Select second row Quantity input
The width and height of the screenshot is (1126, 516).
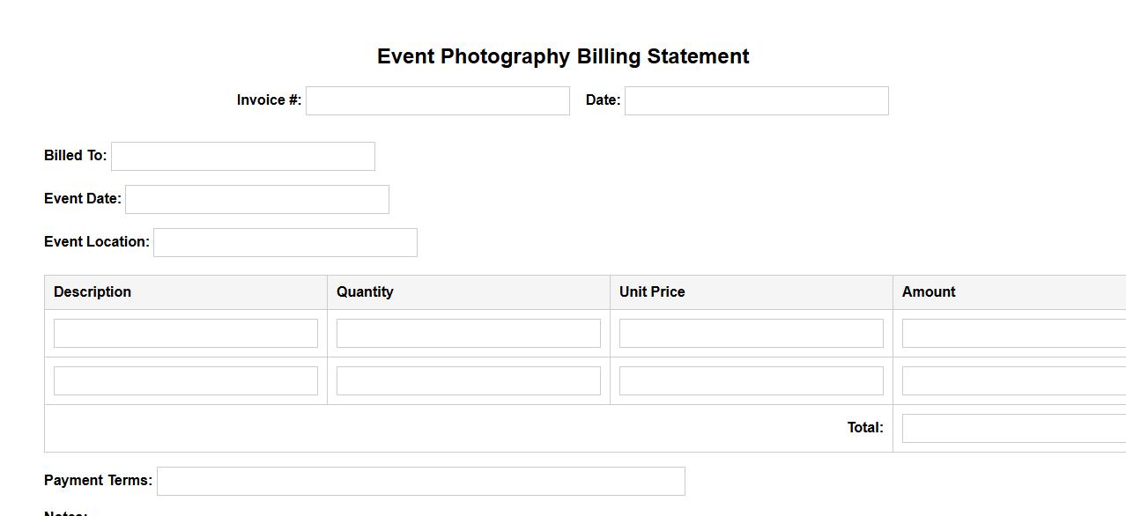468,380
